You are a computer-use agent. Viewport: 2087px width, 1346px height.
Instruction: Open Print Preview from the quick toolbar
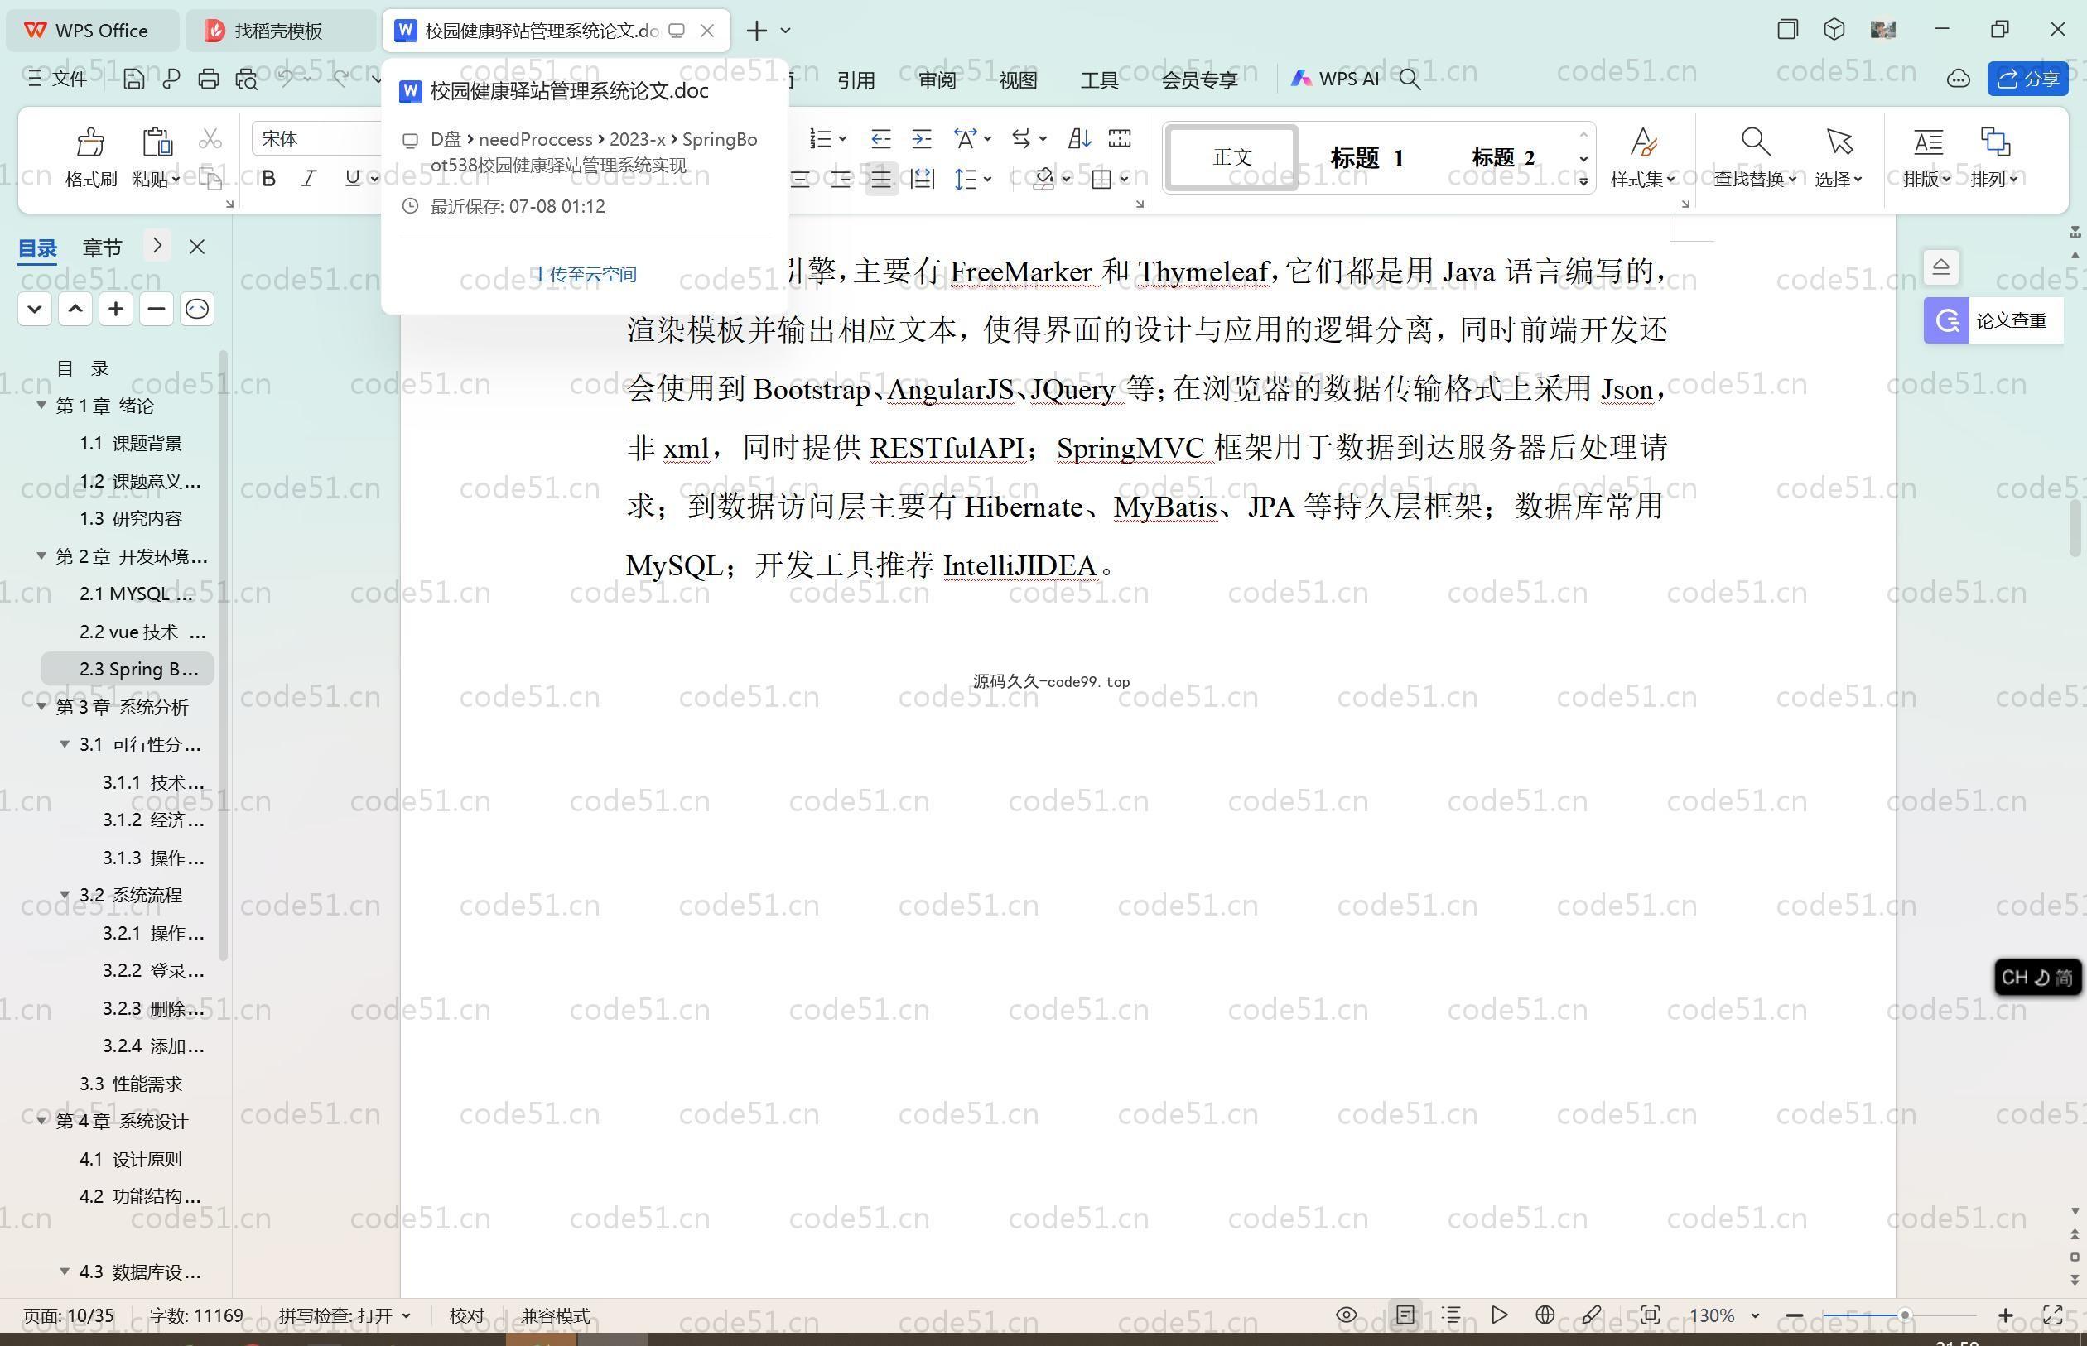tap(247, 79)
